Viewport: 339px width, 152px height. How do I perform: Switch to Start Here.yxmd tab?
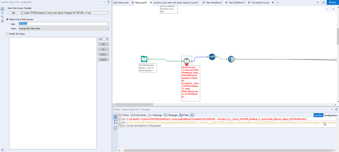pyautogui.click(x=121, y=2)
